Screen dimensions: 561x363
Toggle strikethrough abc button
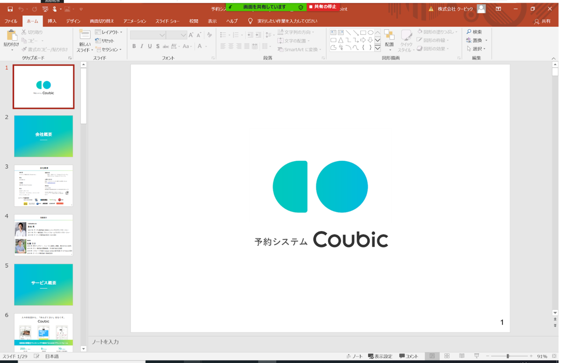pos(165,46)
